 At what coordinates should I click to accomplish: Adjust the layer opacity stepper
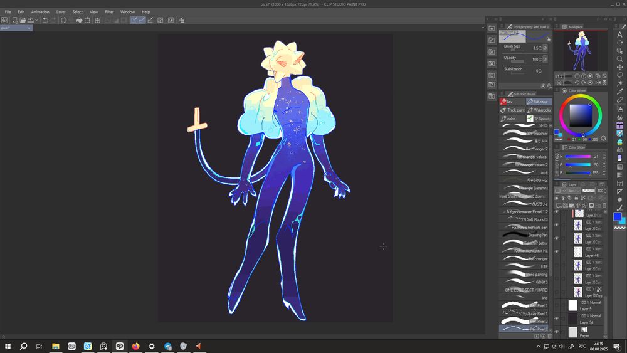tap(604, 191)
